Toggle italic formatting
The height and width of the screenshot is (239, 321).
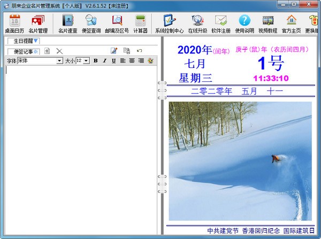pyautogui.click(x=105, y=60)
